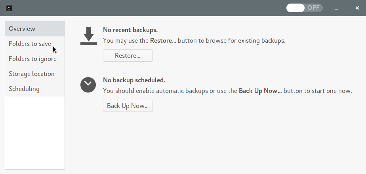
Task: Switch to the Scheduling section
Action: click(x=35, y=89)
